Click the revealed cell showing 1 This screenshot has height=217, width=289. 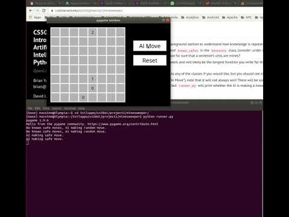[93, 79]
